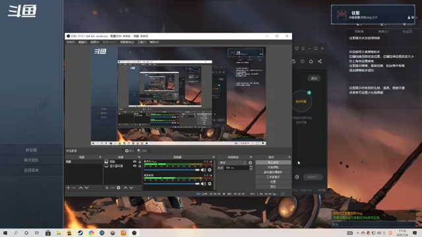The height and width of the screenshot is (237, 422).
Task: Open File Explorer from the taskbar
Action: (x=59, y=233)
